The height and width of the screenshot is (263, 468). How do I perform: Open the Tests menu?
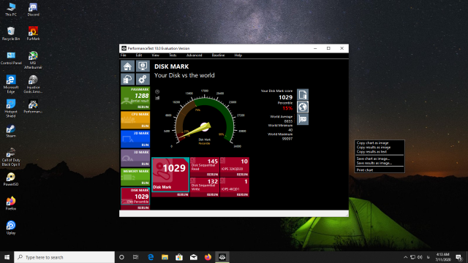(173, 56)
